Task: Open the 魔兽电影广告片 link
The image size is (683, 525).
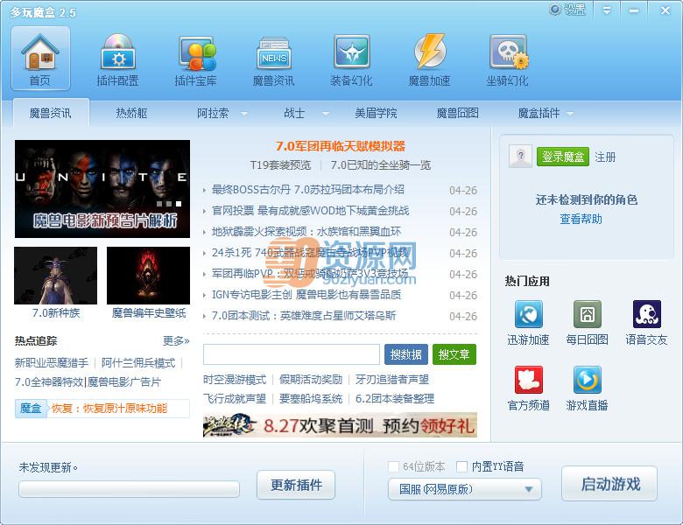Action: pos(124,382)
